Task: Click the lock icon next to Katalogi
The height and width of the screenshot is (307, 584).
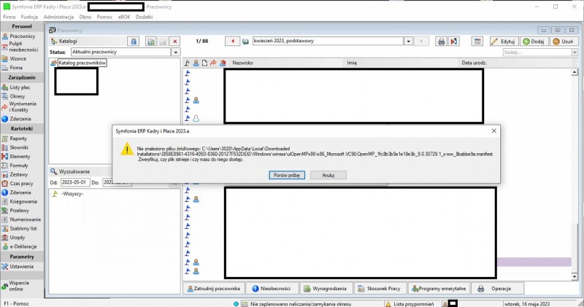Action: 134,42
